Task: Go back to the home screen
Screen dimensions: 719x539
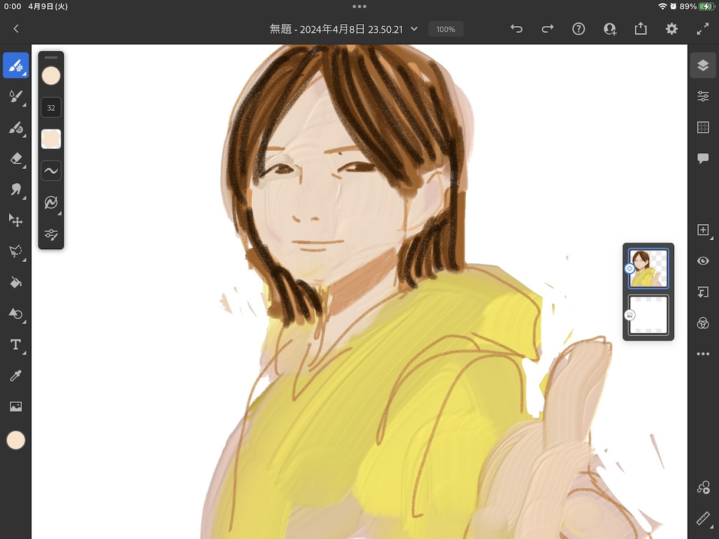Action: click(x=16, y=29)
